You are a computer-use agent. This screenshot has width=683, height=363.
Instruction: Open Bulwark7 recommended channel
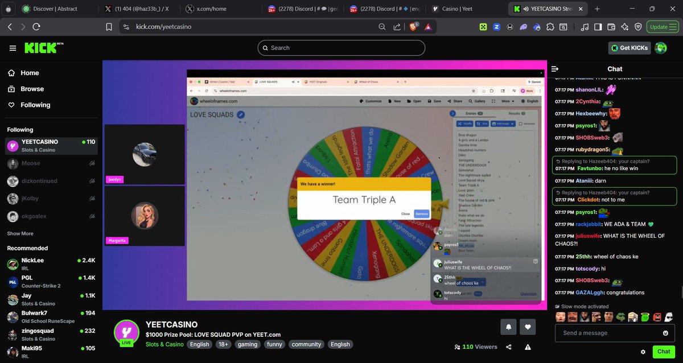51,317
